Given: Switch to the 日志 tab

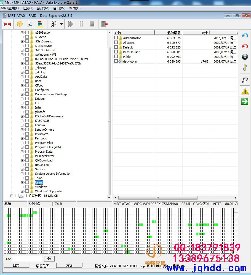Looking at the screenshot, I should click(16, 266).
